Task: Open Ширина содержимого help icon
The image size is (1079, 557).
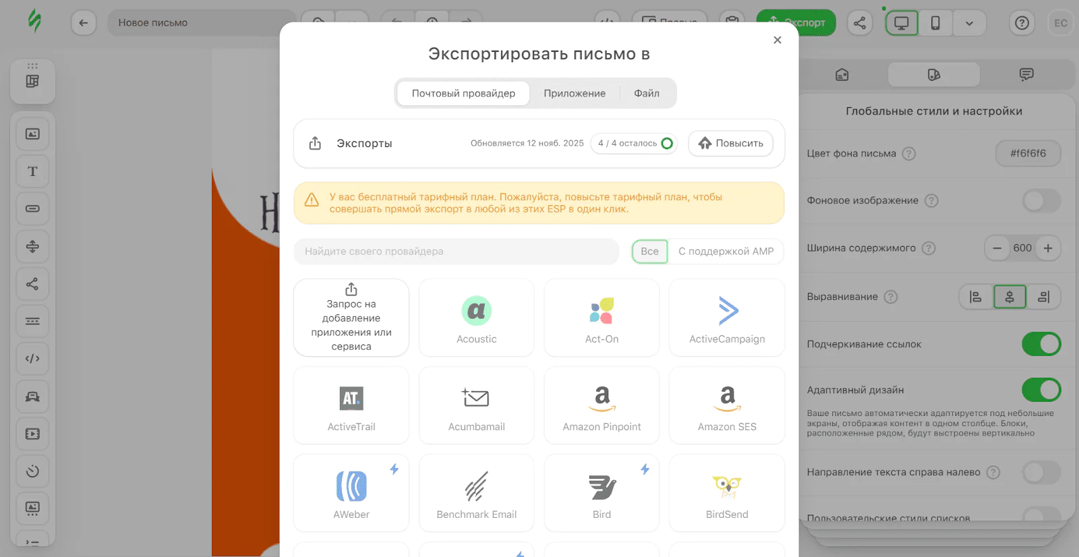Action: (929, 248)
